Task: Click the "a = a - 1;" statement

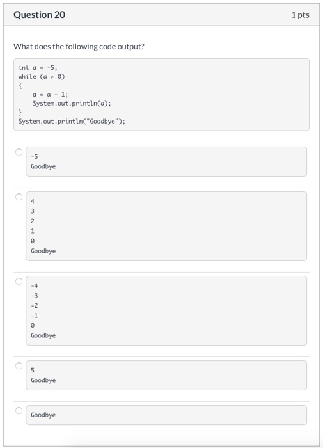Action: tap(51, 94)
